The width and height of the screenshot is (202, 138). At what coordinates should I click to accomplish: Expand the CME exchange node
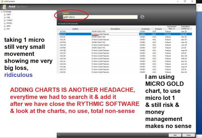pos(5,17)
